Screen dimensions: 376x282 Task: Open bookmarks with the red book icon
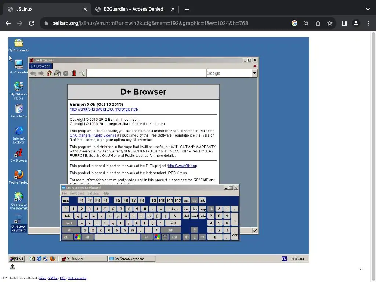pyautogui.click(x=74, y=73)
